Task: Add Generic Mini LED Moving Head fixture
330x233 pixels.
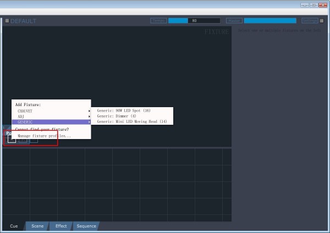Action: coord(132,121)
